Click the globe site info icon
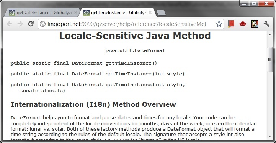The image size is (276, 143). [42, 24]
